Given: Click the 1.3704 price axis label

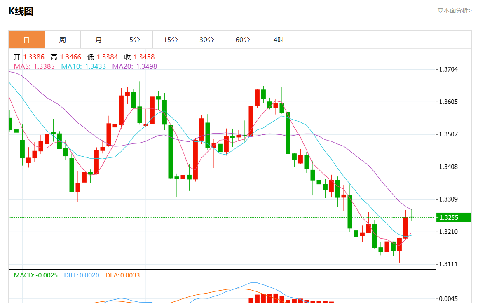Looking at the screenshot, I should coord(449,69).
